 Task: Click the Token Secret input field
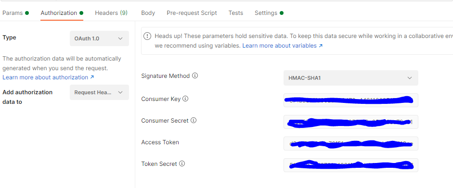pyautogui.click(x=351, y=165)
